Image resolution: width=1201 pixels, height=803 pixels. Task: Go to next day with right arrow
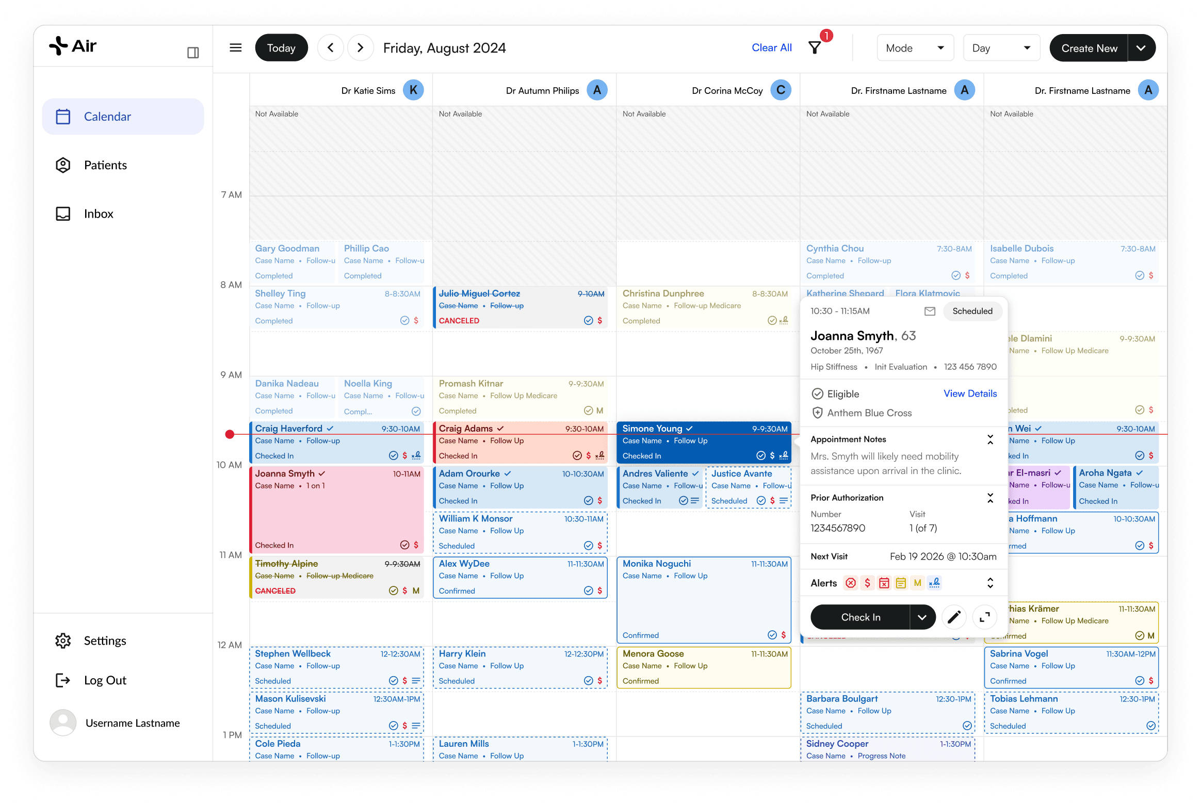click(x=361, y=48)
